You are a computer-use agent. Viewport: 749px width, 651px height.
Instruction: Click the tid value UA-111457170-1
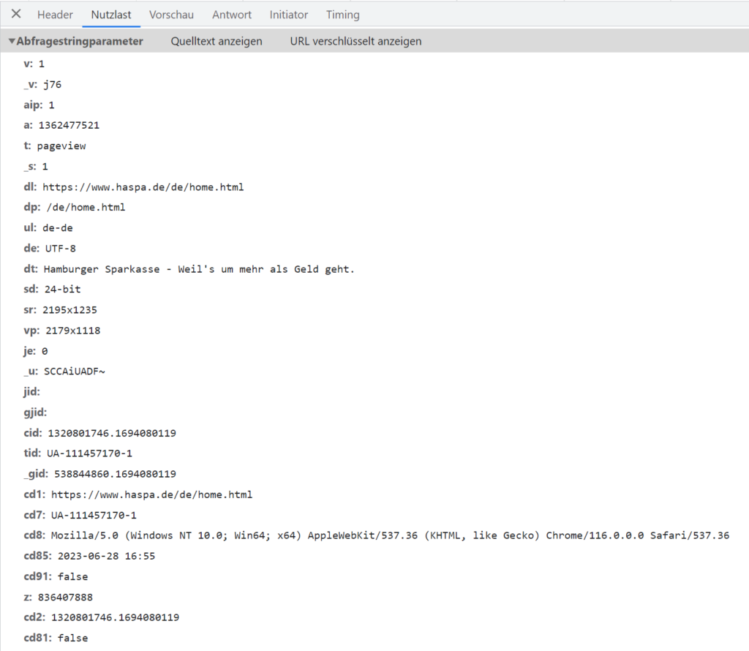click(x=89, y=454)
